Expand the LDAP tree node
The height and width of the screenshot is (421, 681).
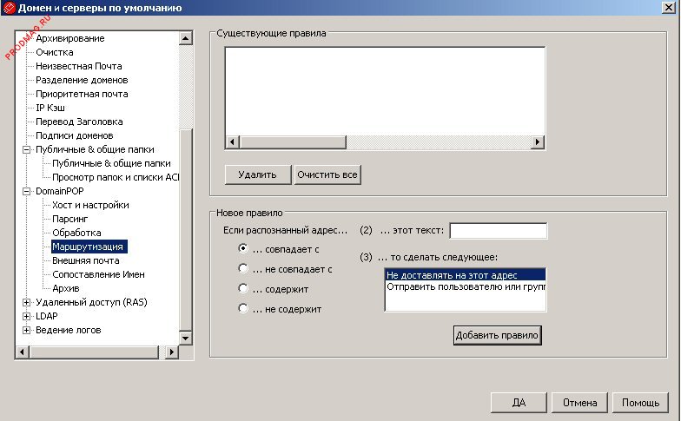pos(26,316)
